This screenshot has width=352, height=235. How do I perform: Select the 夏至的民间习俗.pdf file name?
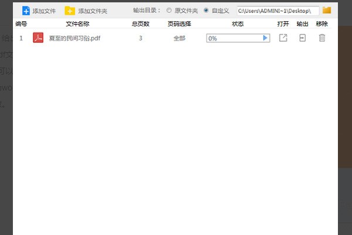(74, 38)
